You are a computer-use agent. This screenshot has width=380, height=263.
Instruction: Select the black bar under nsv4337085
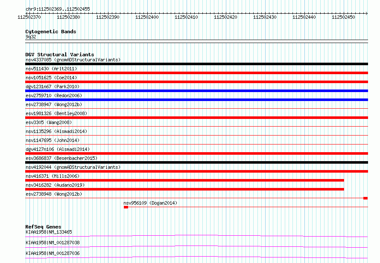click(196, 64)
